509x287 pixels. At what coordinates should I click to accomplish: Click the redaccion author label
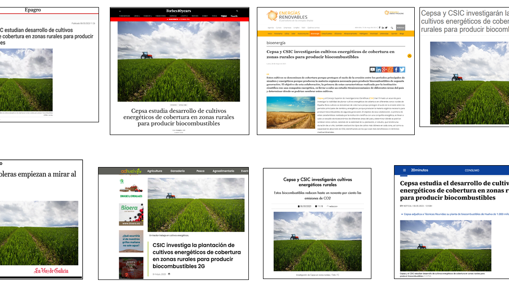click(332, 206)
